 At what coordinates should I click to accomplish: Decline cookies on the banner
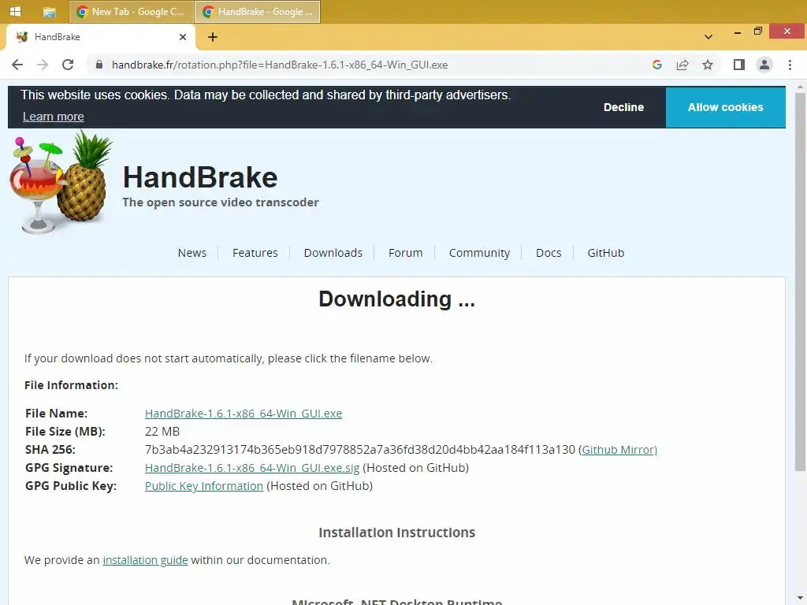tap(623, 107)
